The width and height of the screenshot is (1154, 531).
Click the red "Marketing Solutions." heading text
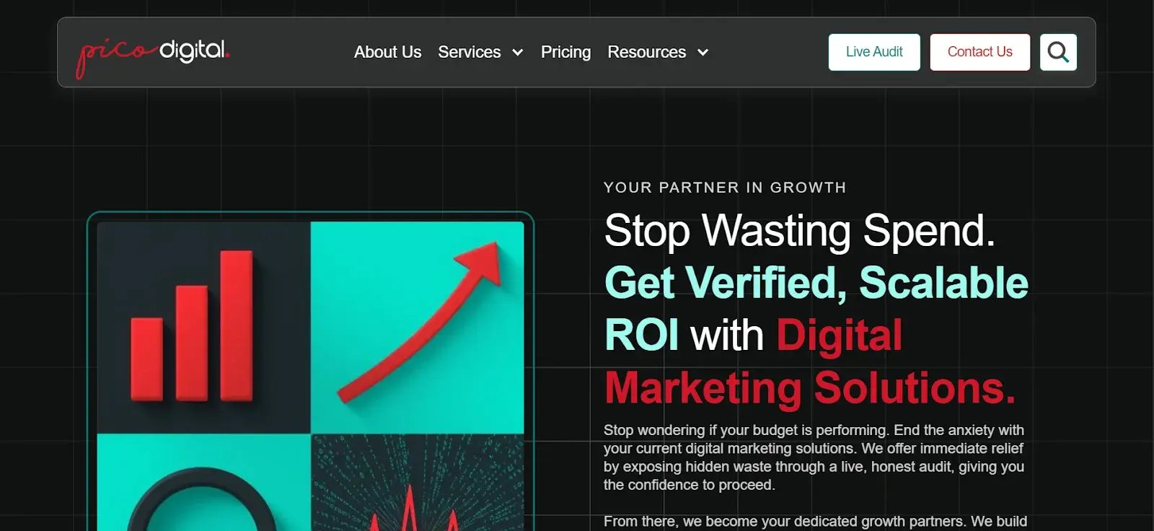(x=809, y=388)
